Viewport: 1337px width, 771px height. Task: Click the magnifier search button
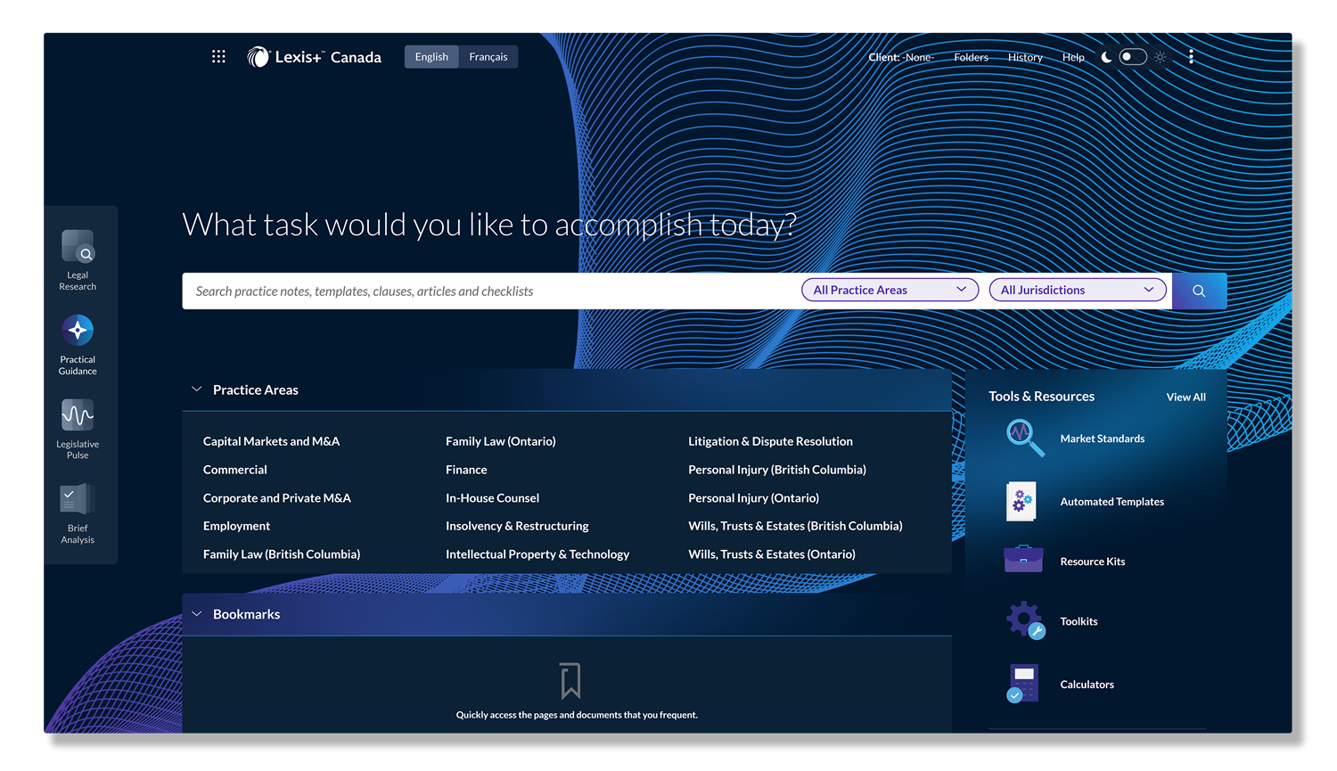(x=1199, y=291)
